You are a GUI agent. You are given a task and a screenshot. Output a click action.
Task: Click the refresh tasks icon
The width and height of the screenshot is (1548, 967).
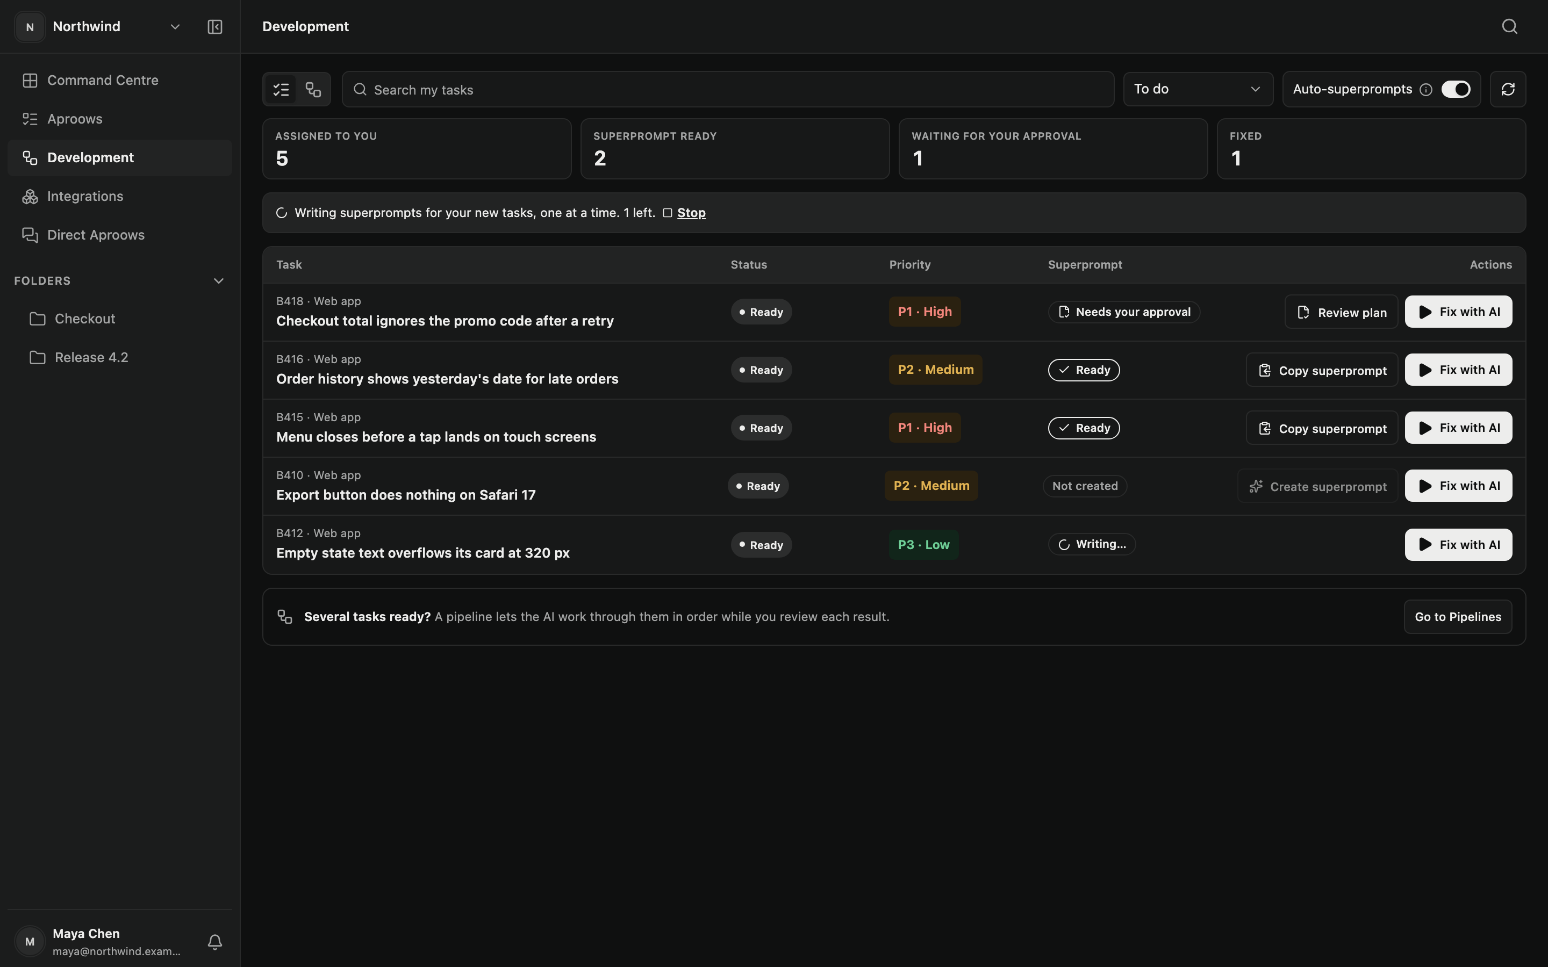[x=1508, y=90]
